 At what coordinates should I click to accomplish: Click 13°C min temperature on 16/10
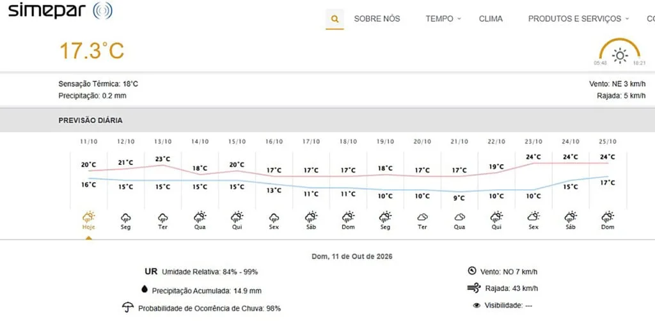click(274, 191)
